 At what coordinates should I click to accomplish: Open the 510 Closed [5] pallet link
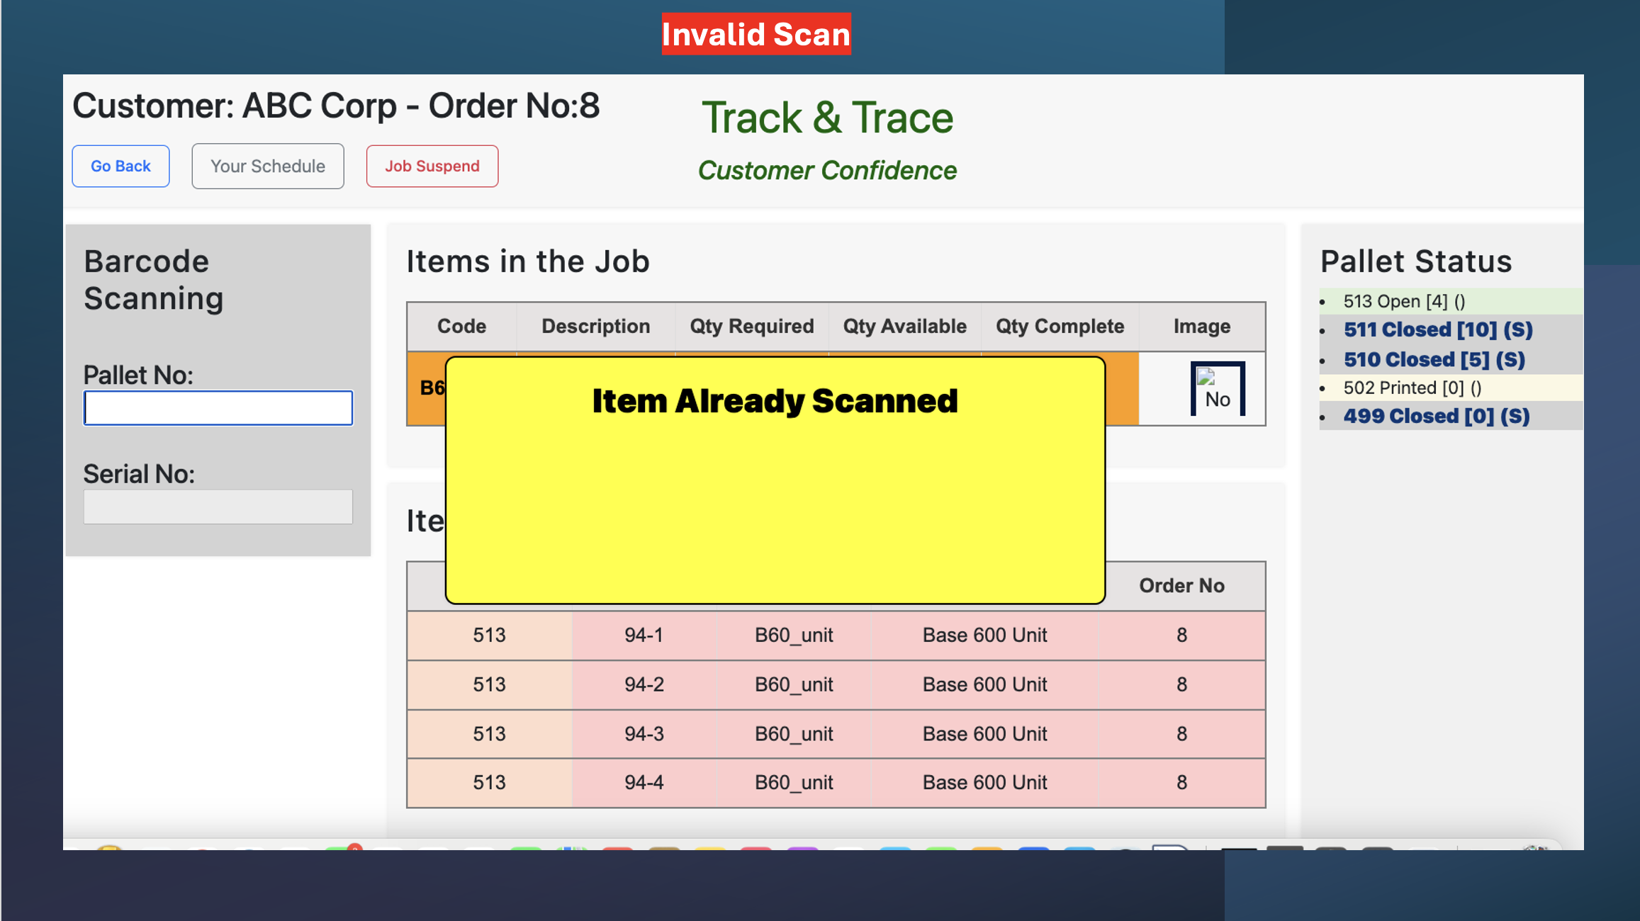1434,359
